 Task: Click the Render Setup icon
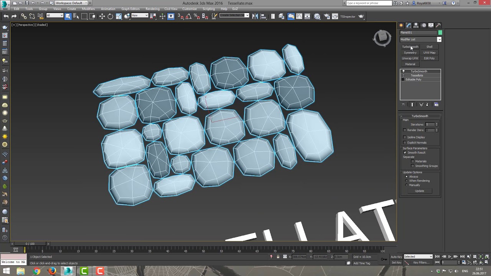(x=327, y=16)
